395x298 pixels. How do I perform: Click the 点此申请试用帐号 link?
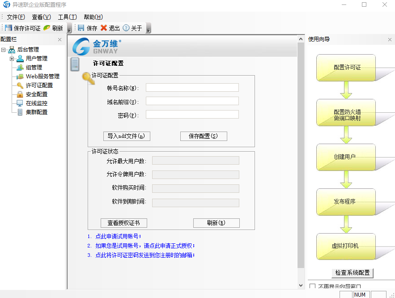(117, 236)
